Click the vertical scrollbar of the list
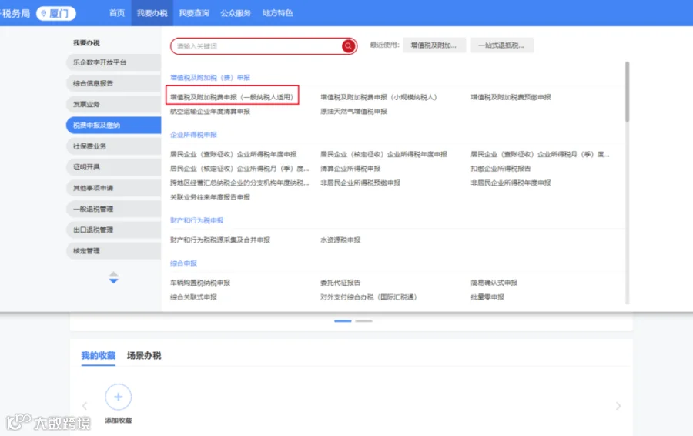Screen dimensions: 693x436 (627, 92)
